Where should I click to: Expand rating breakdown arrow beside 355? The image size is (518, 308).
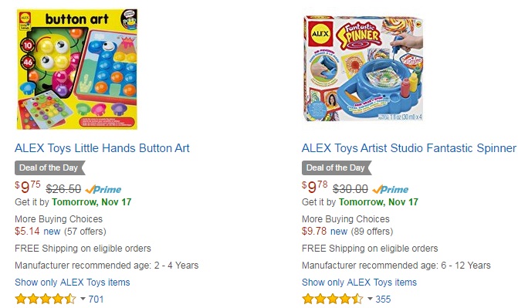370,299
